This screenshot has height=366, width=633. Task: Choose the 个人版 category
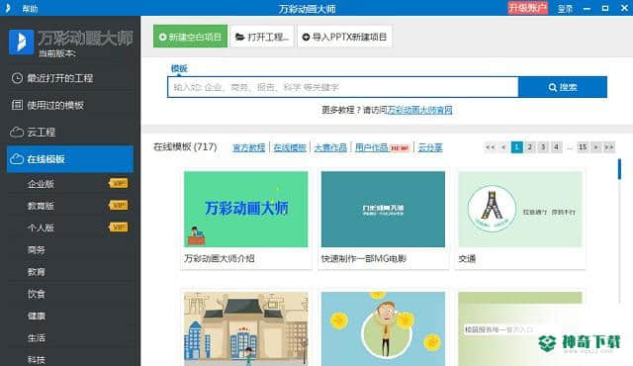[41, 228]
